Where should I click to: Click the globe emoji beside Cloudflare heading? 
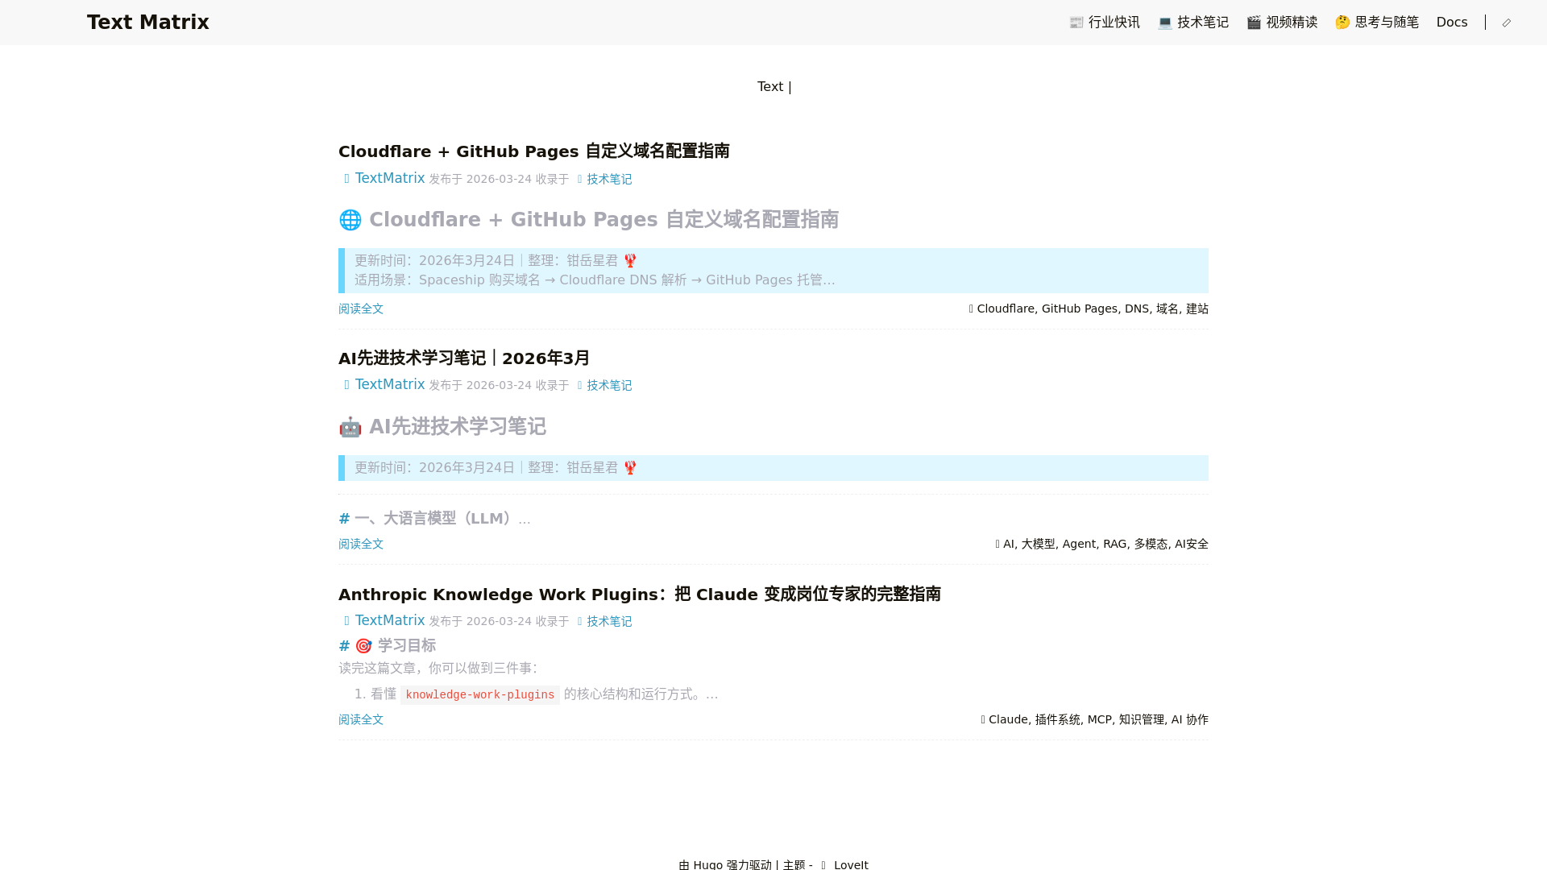click(350, 220)
